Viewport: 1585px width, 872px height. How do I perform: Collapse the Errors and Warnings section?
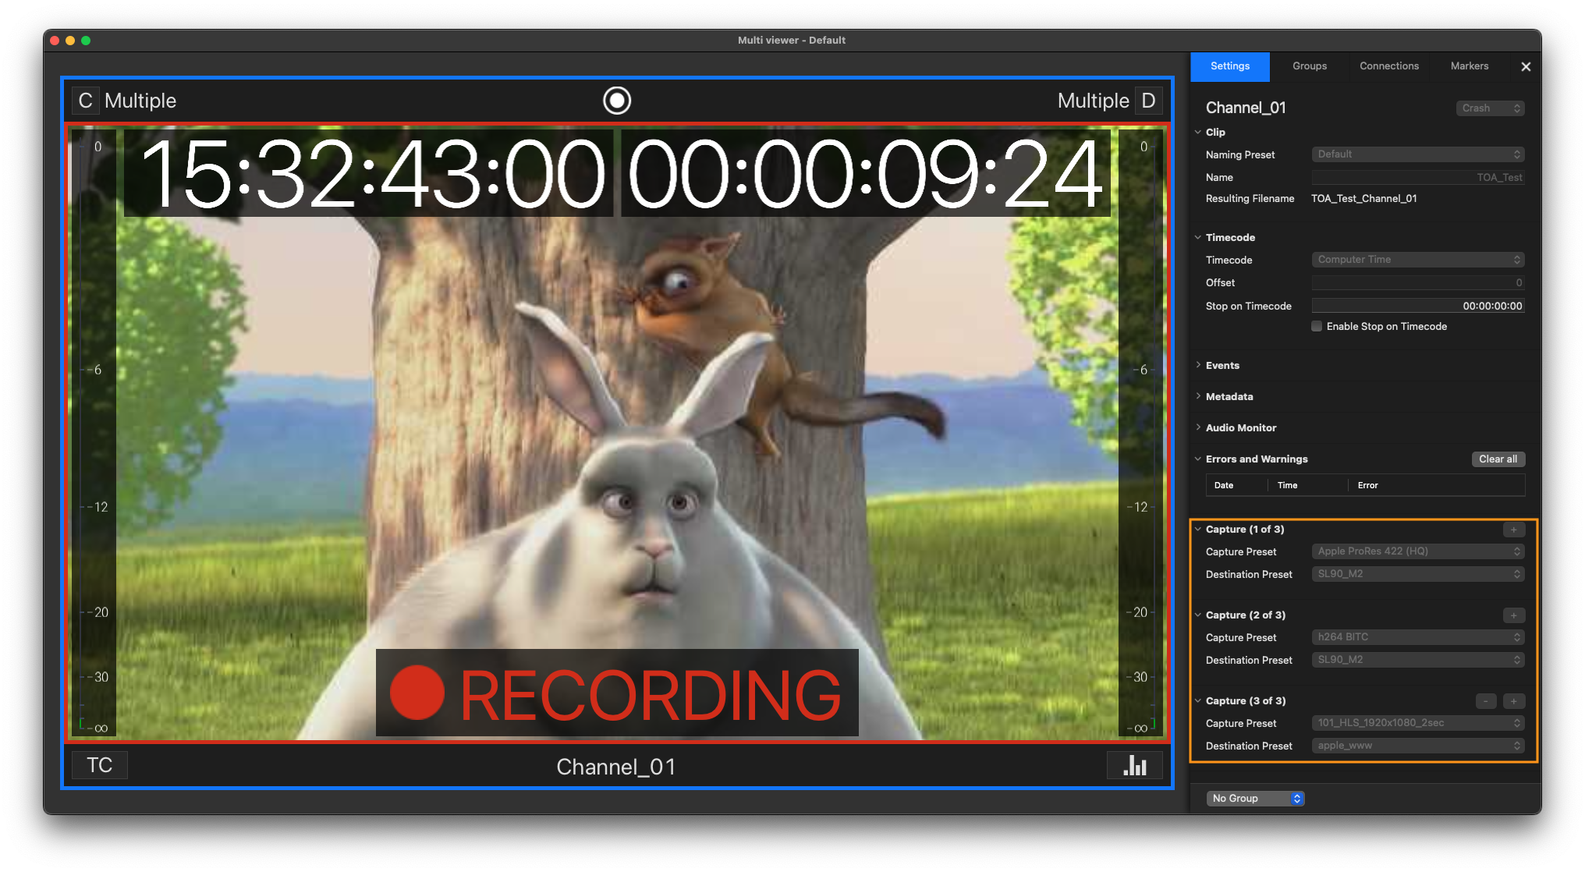1198,459
